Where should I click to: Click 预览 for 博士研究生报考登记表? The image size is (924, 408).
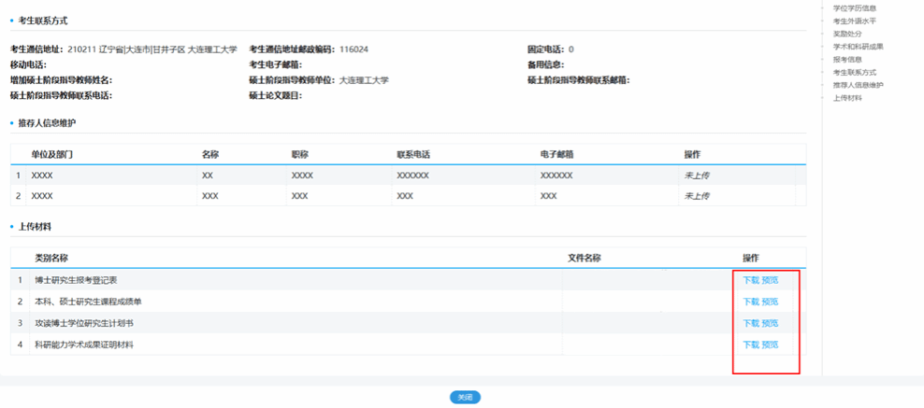tap(770, 280)
